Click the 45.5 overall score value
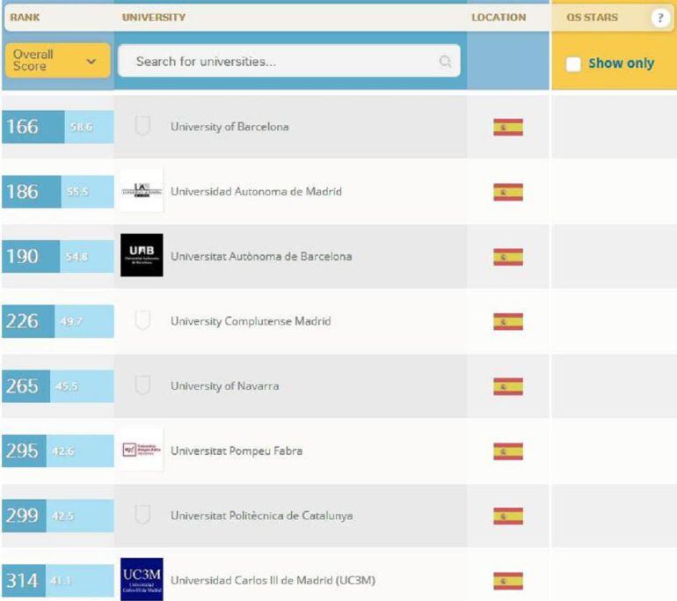 point(67,386)
